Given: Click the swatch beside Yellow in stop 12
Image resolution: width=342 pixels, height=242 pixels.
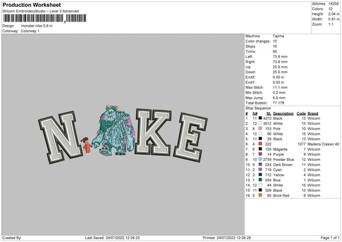Looking at the screenshot, I should tap(260, 175).
